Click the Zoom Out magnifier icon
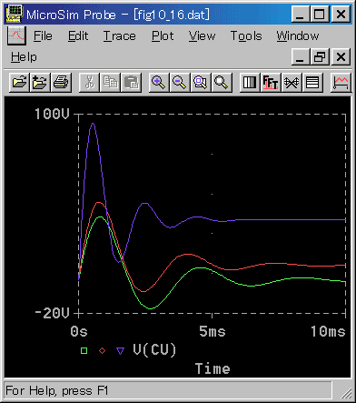 click(180, 82)
